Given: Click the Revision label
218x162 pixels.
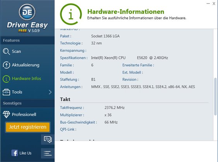Looking at the screenshot, I should tap(130, 79).
